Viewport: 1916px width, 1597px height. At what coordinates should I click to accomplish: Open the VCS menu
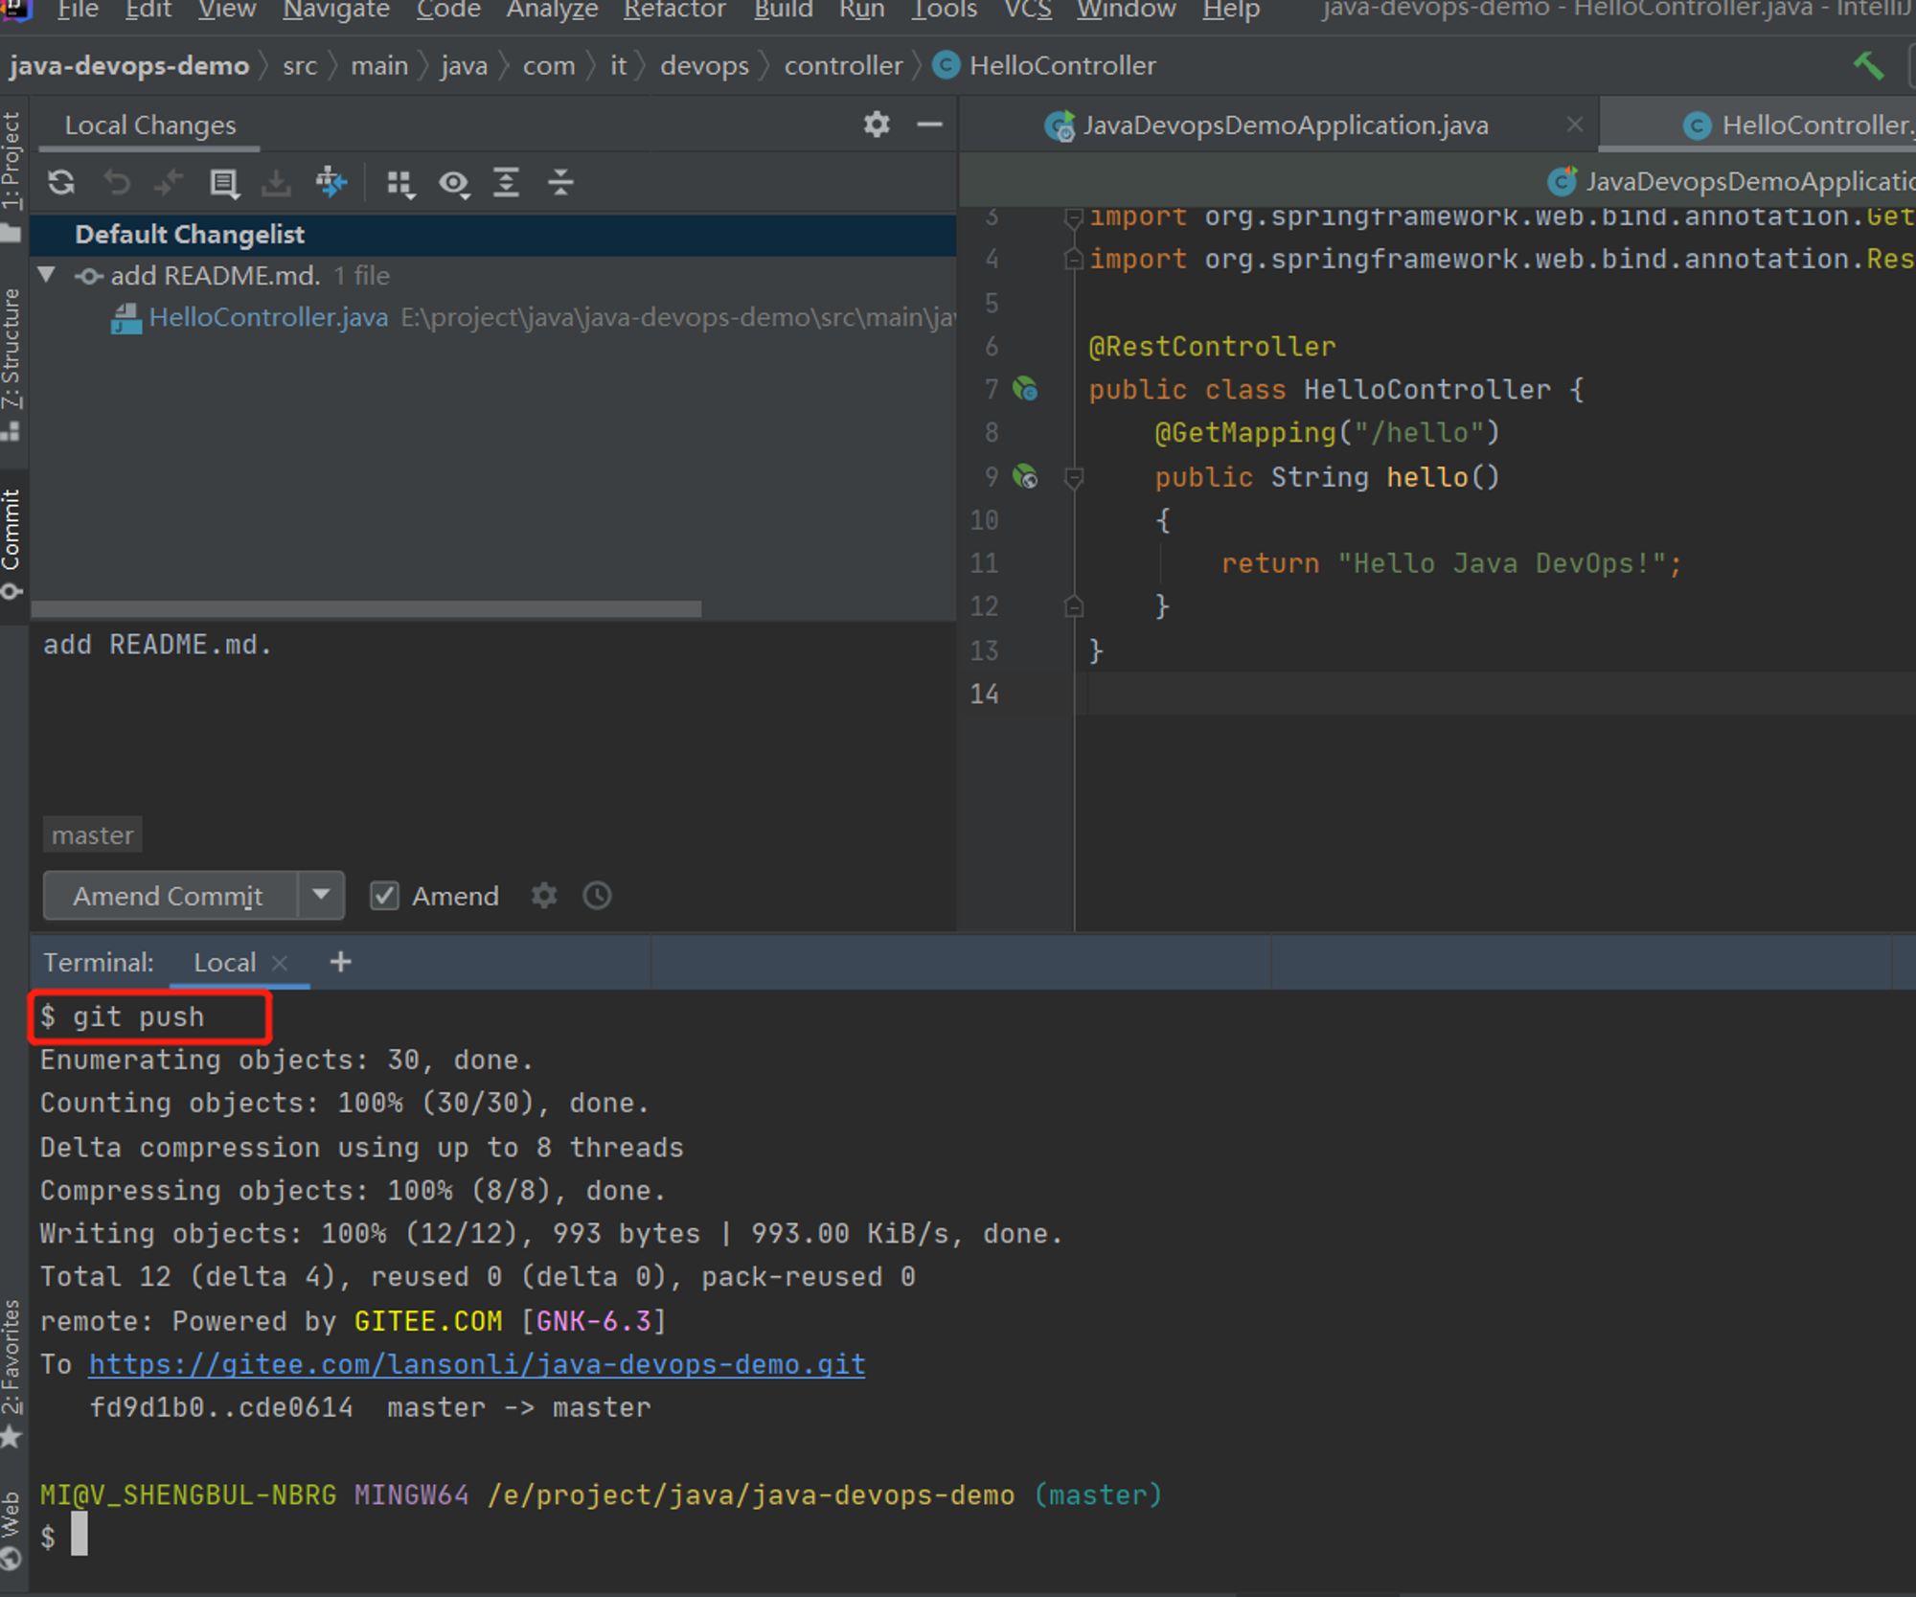coord(1028,10)
